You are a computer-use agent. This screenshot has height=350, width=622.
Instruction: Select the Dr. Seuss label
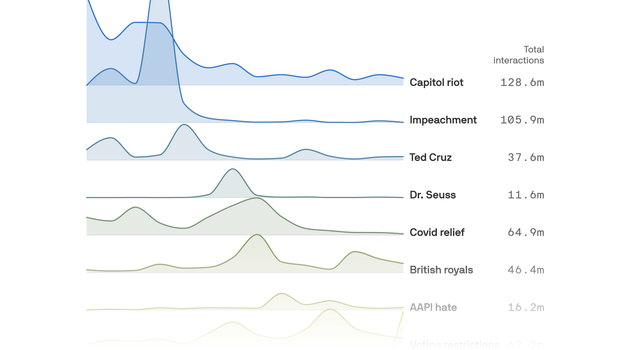click(432, 195)
